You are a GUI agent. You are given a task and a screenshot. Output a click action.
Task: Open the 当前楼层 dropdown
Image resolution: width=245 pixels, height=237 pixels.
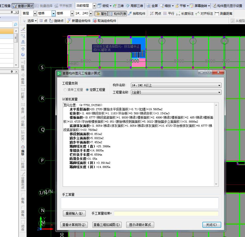pyautogui.click(x=94, y=6)
